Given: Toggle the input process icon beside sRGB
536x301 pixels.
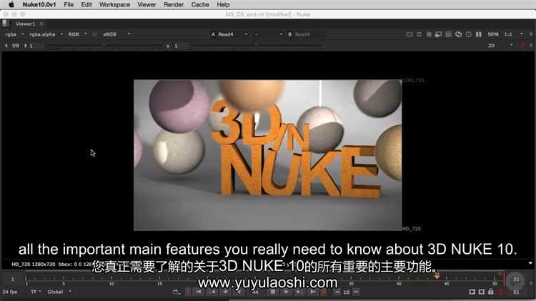Looking at the screenshot, I should (x=94, y=34).
